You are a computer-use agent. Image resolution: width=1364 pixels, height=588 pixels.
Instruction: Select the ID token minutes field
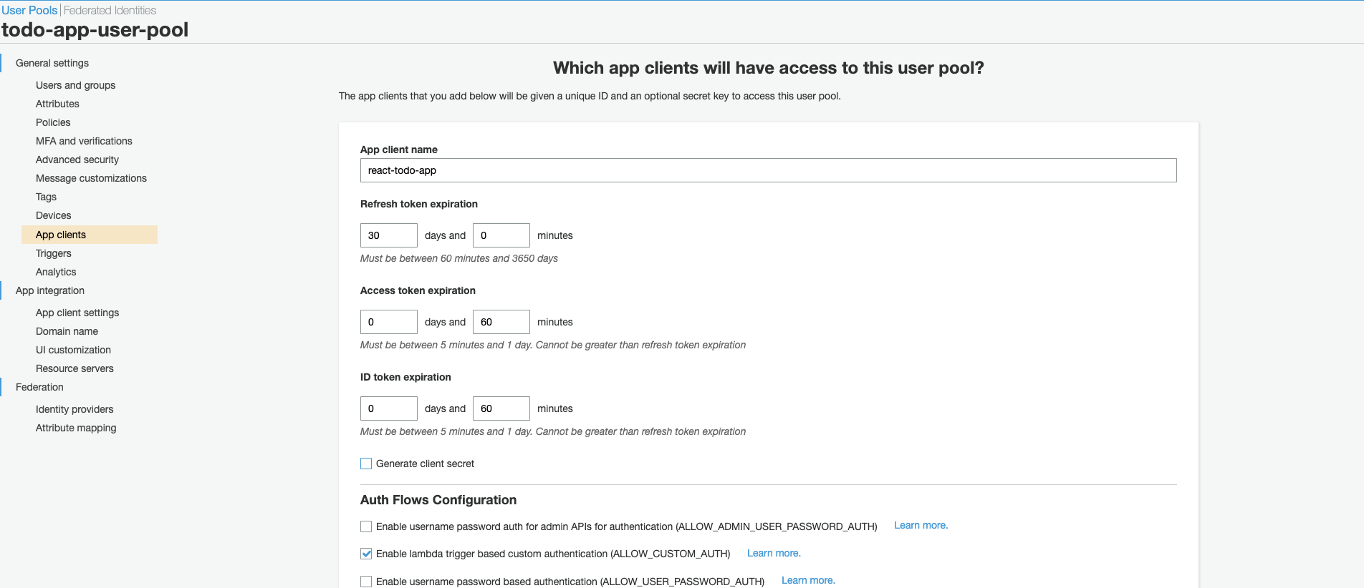(501, 408)
